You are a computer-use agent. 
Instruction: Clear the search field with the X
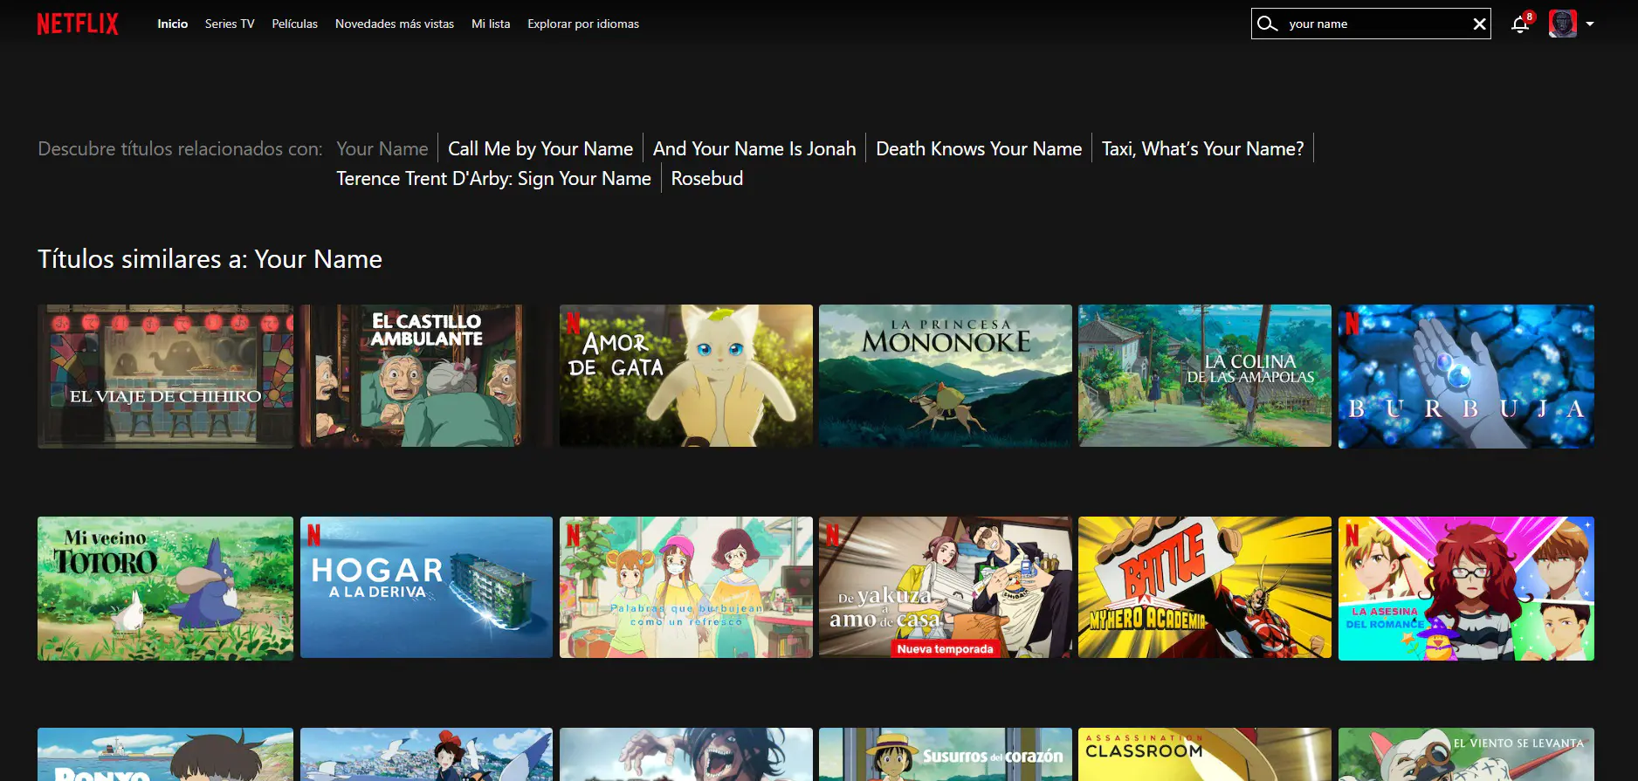click(1479, 24)
